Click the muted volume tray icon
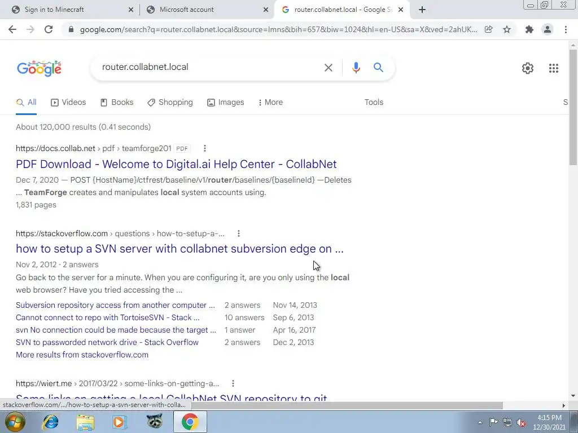 (x=521, y=422)
